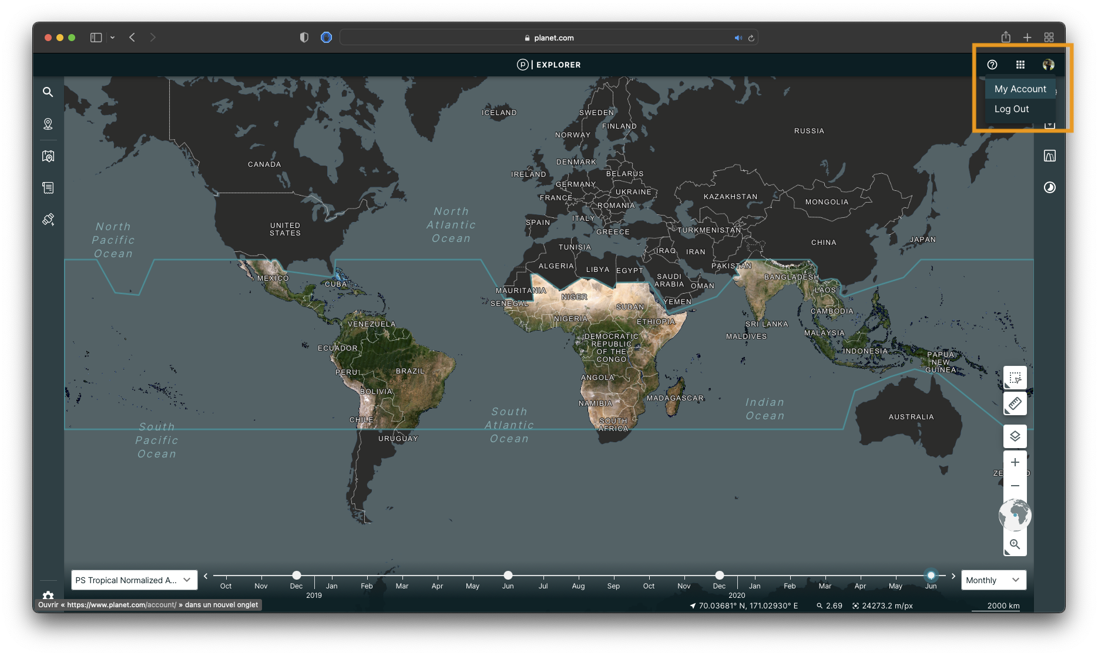This screenshot has height=656, width=1098.
Task: Activate the ruler measure tool
Action: [1015, 404]
